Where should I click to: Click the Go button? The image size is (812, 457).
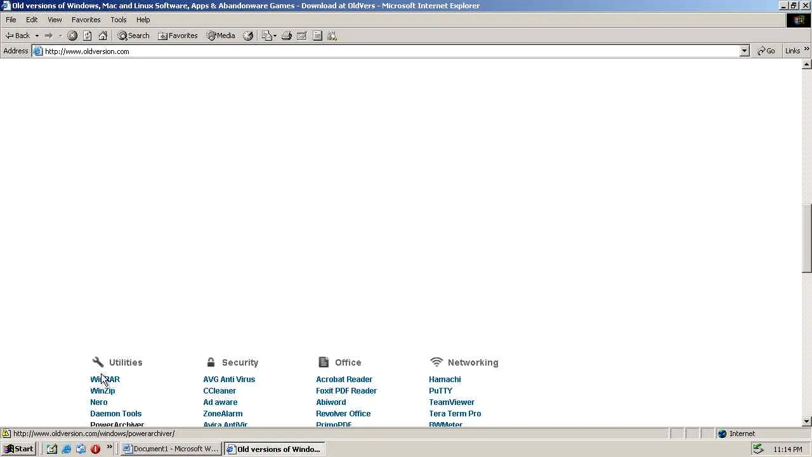pos(766,51)
